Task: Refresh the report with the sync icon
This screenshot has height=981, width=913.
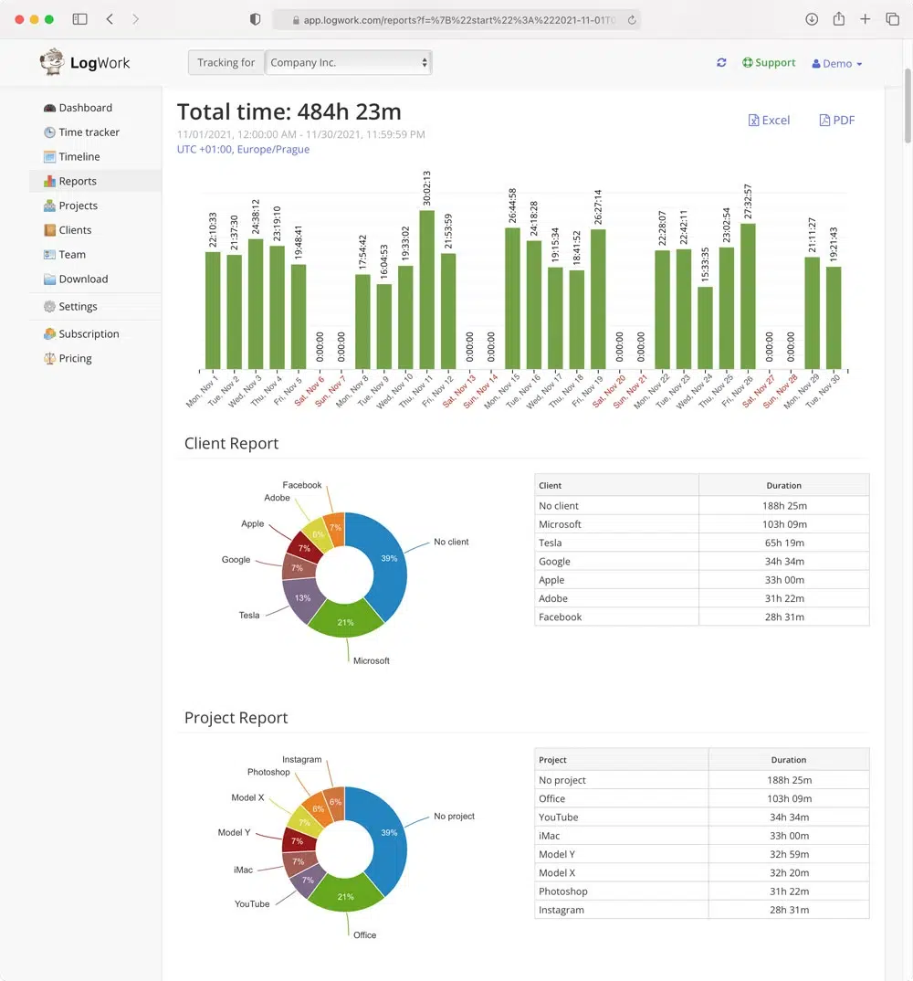Action: click(x=721, y=62)
